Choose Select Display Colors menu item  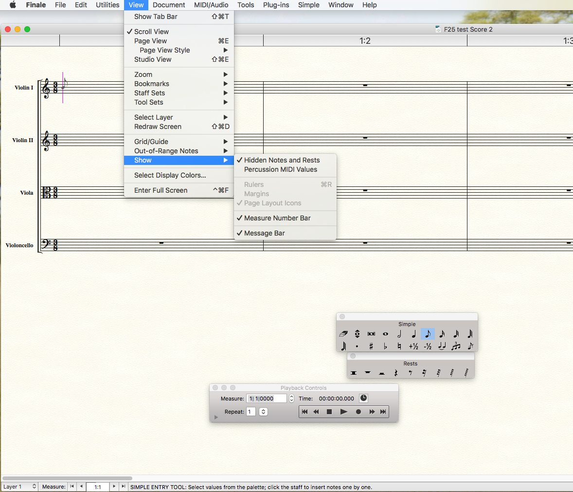click(x=170, y=175)
